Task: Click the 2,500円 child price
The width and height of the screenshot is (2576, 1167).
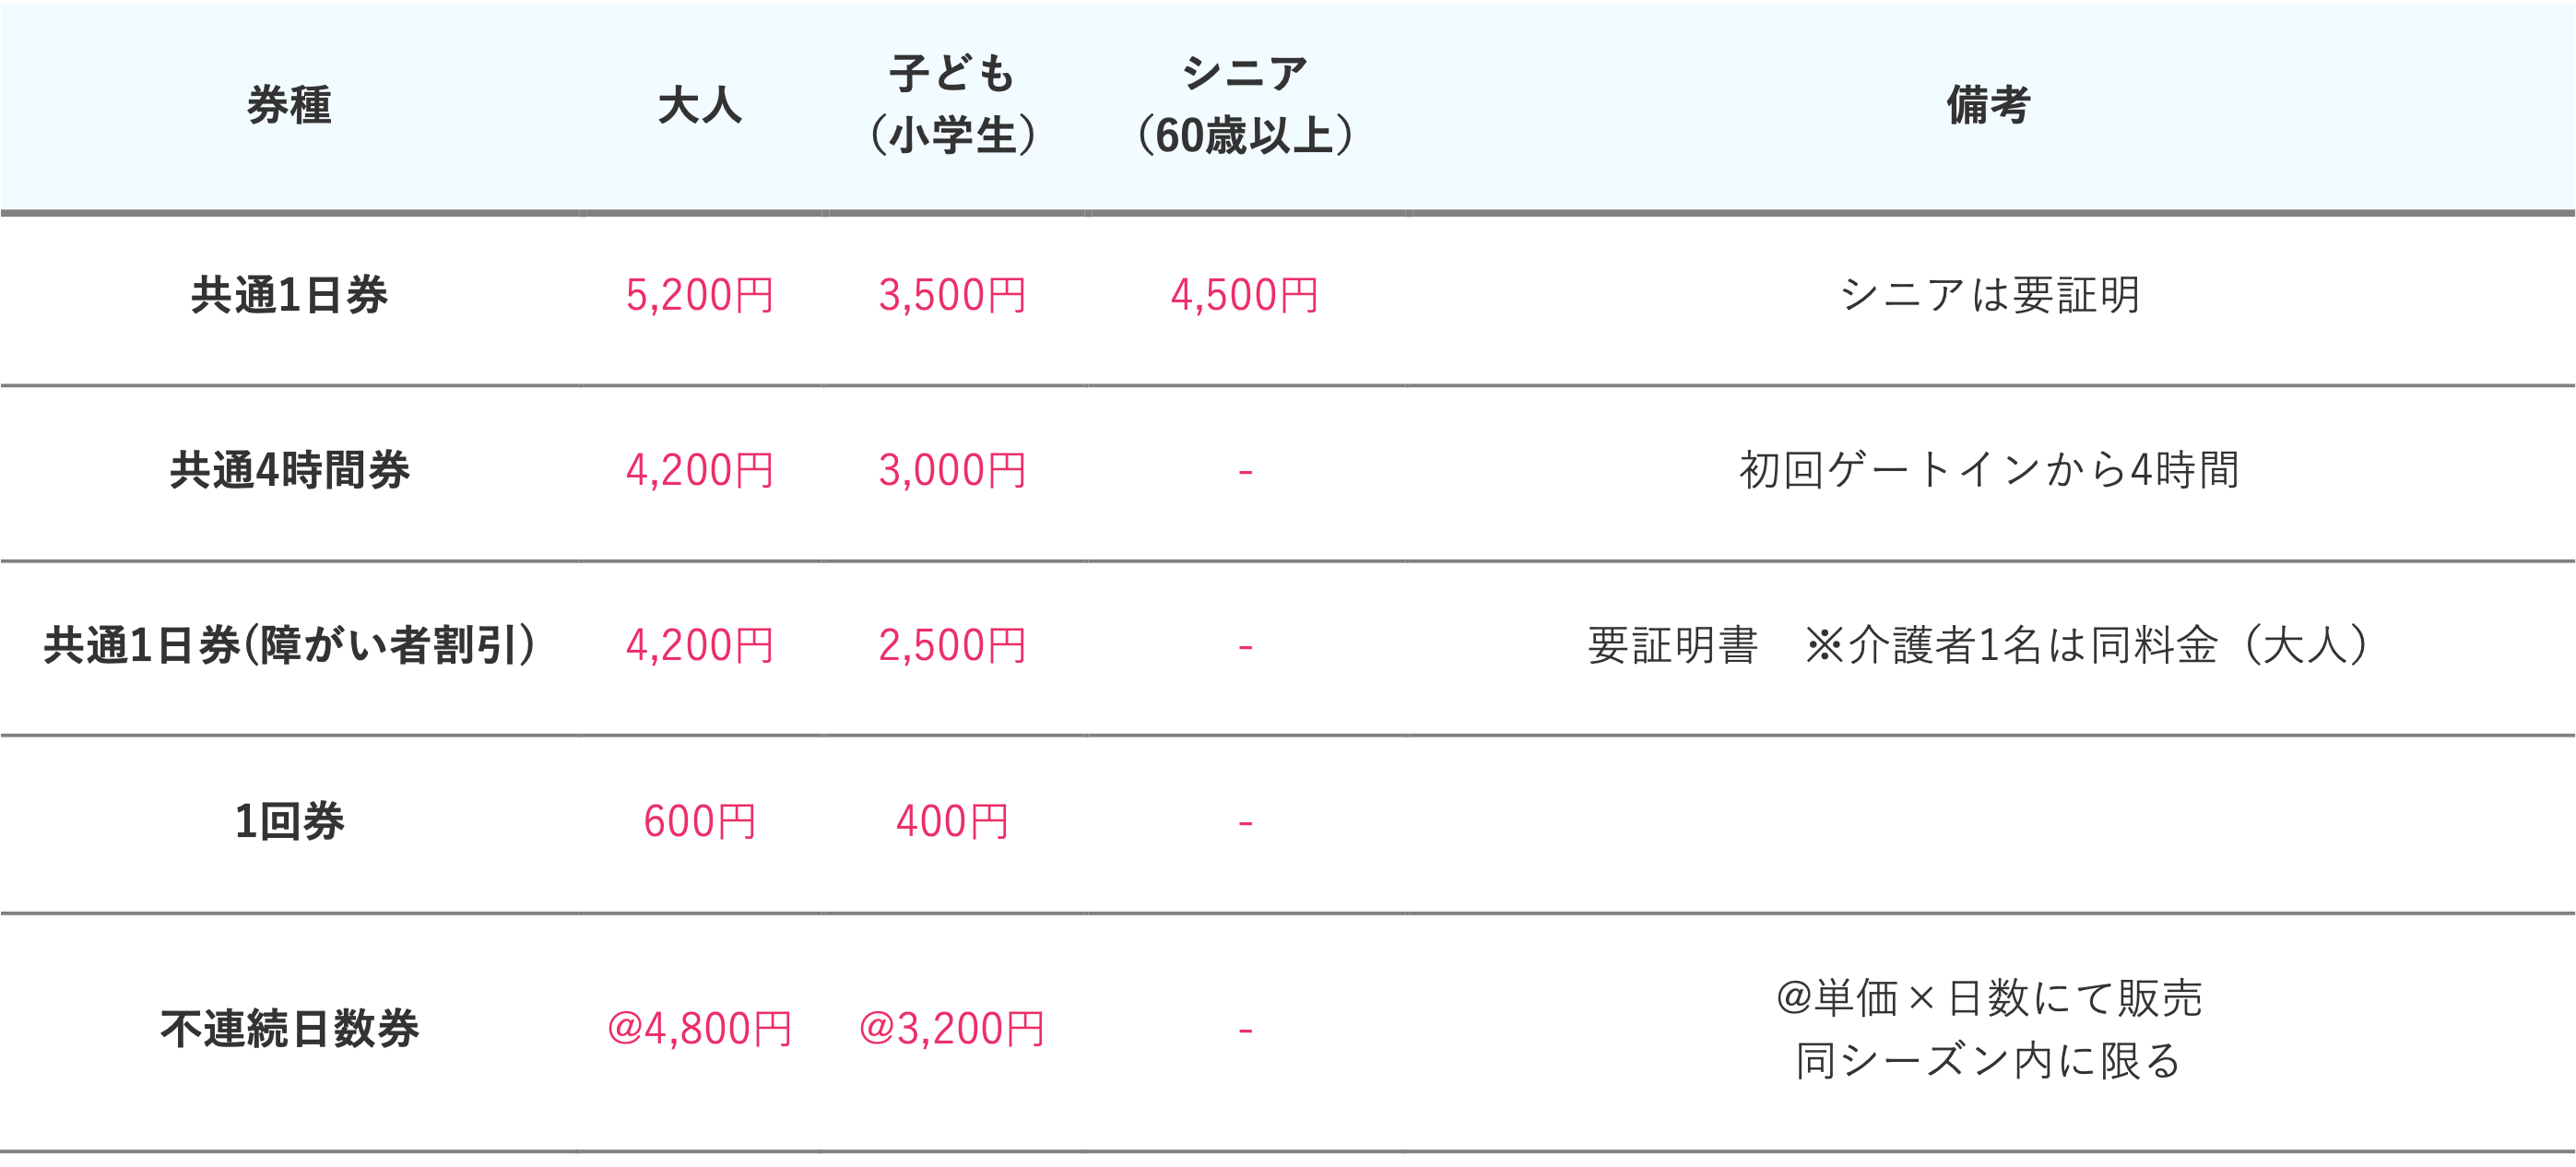Action: (x=952, y=646)
